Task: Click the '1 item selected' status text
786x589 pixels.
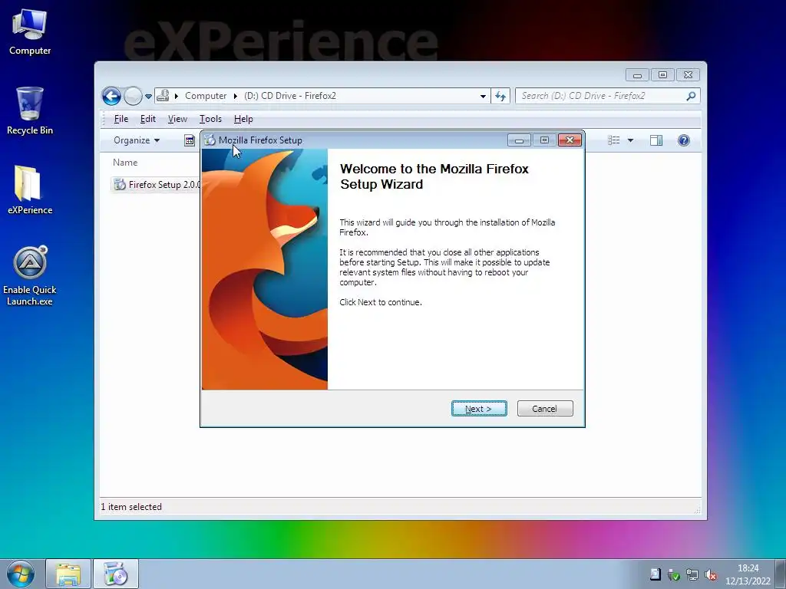Action: click(131, 507)
